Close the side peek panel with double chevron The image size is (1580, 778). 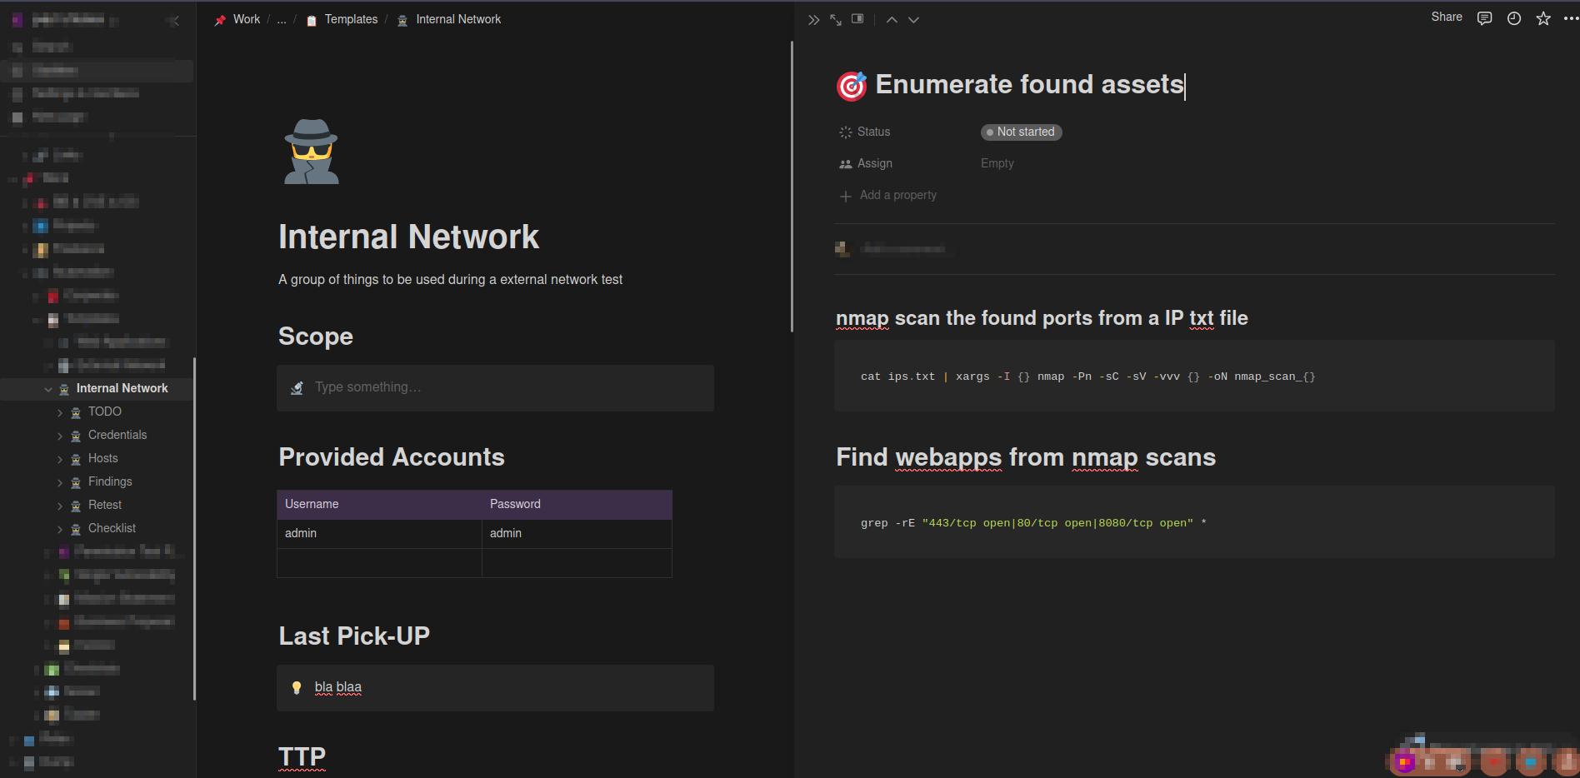pyautogui.click(x=813, y=20)
